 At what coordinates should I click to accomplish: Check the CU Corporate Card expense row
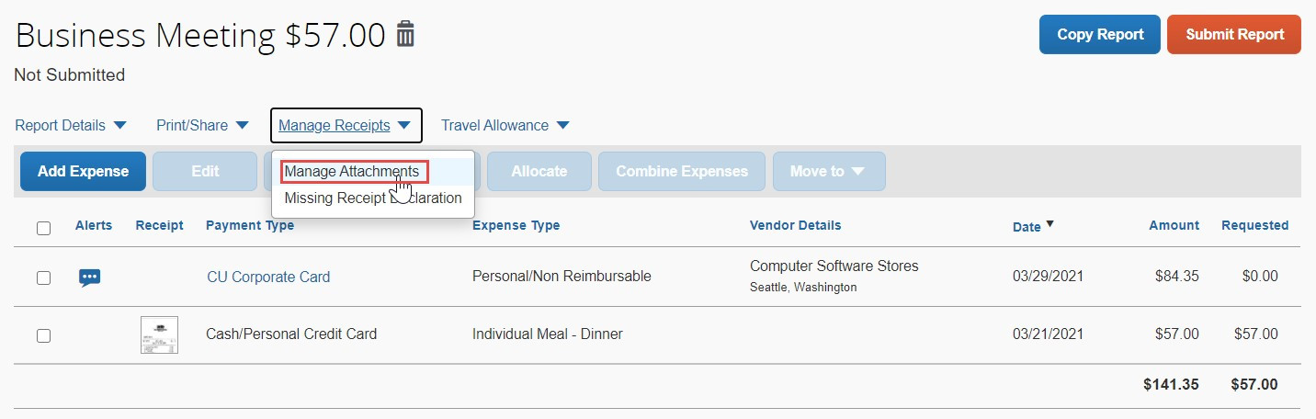(x=44, y=277)
